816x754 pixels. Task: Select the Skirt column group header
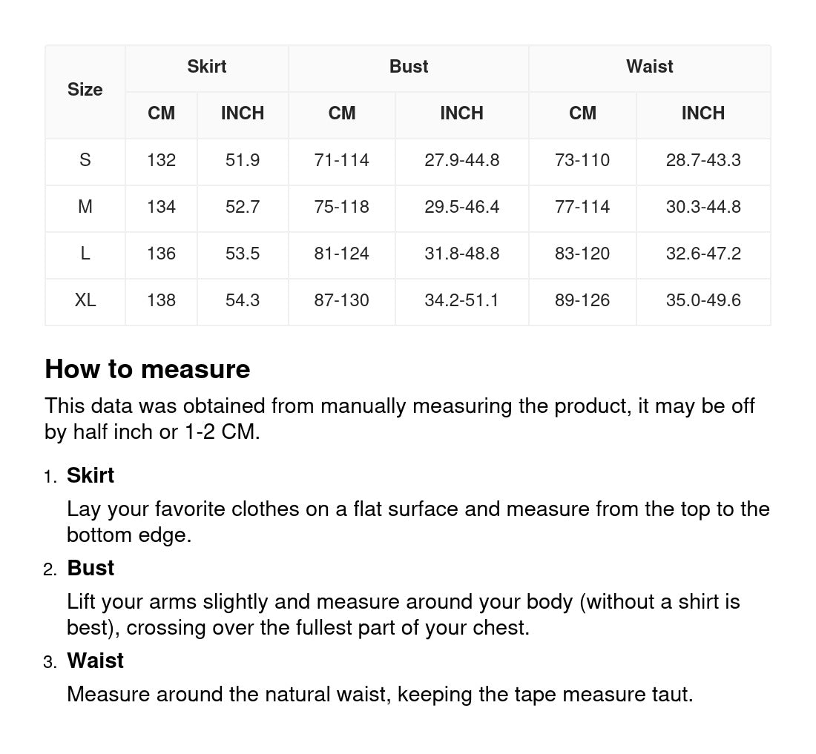click(x=206, y=67)
